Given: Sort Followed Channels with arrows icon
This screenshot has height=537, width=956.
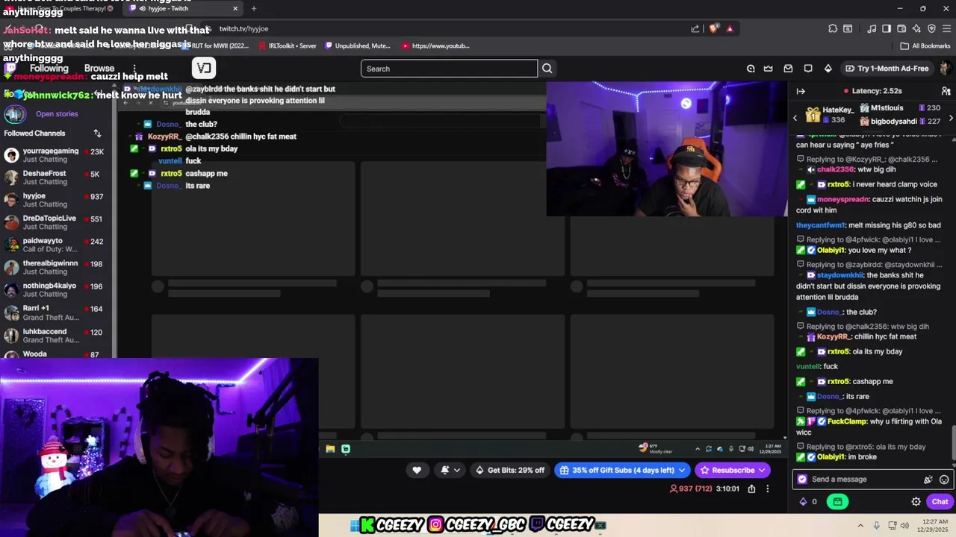Looking at the screenshot, I should pyautogui.click(x=97, y=134).
